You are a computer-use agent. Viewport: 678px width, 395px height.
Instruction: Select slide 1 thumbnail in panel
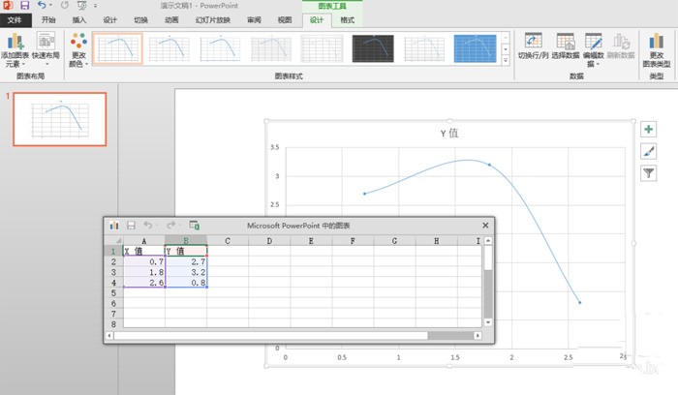pyautogui.click(x=60, y=119)
